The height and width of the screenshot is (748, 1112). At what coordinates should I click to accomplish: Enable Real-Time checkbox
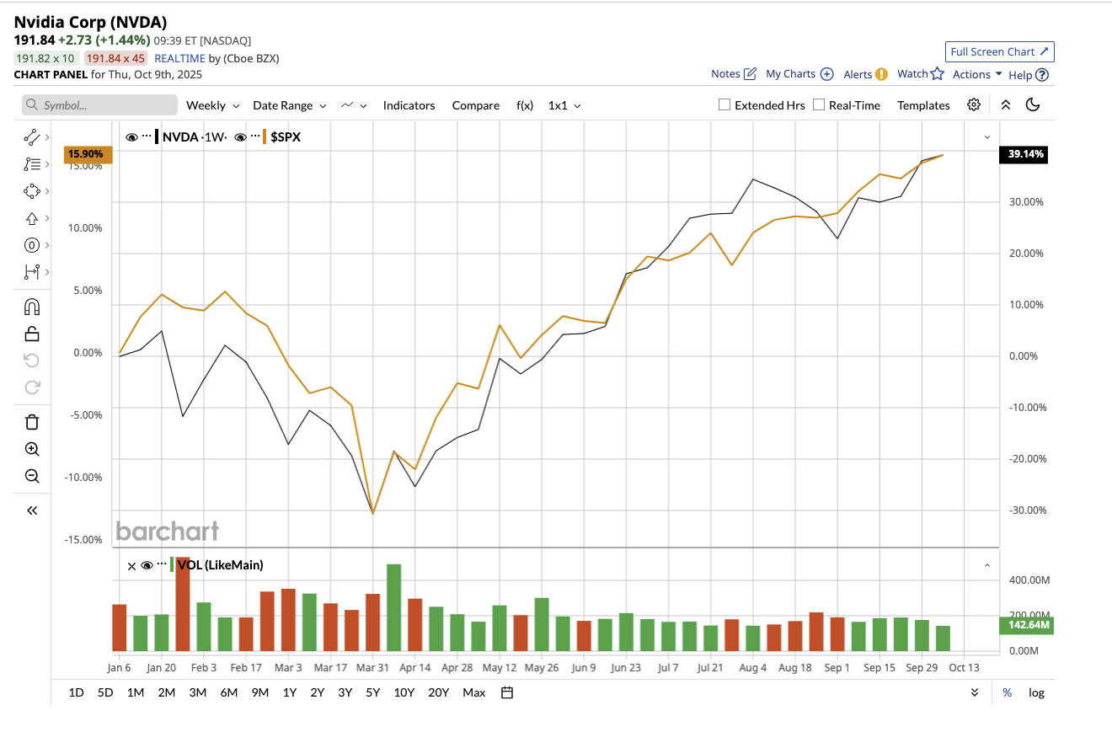click(819, 105)
